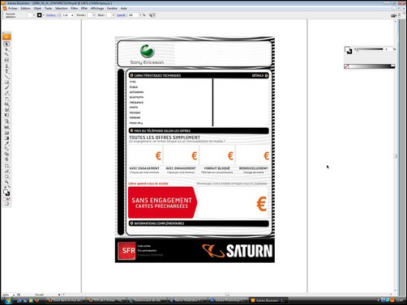Click the opacity value field
407x305 pixels.
point(133,15)
